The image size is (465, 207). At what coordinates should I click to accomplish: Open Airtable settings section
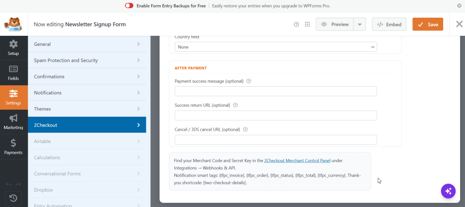[x=87, y=141]
